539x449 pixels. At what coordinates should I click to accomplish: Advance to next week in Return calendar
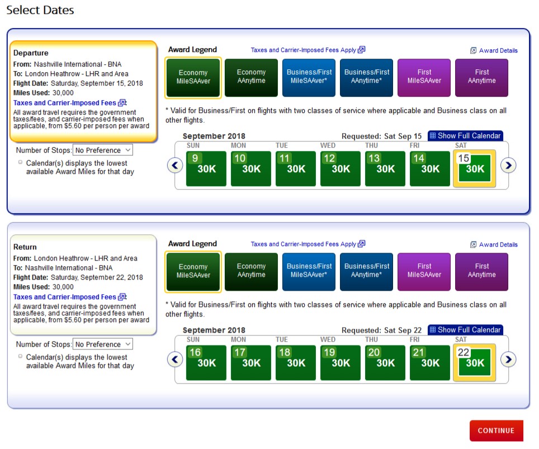508,360
